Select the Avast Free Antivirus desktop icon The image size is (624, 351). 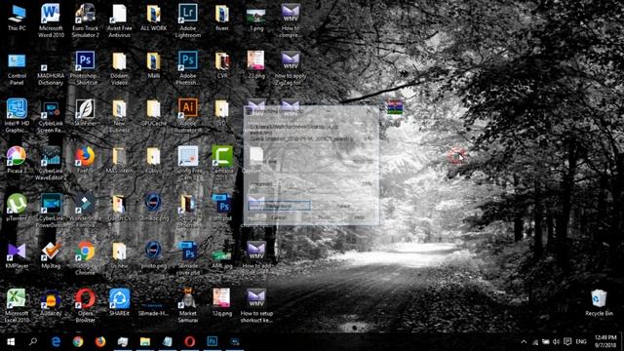[119, 20]
